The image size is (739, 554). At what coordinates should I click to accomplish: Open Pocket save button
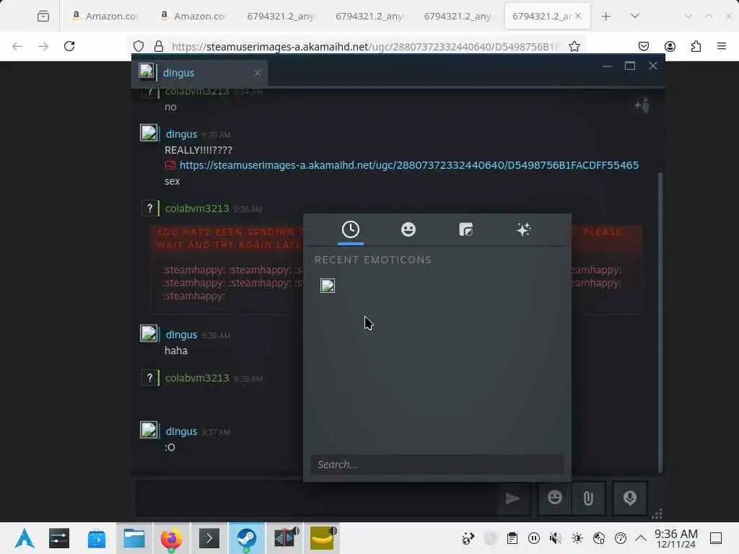643,46
